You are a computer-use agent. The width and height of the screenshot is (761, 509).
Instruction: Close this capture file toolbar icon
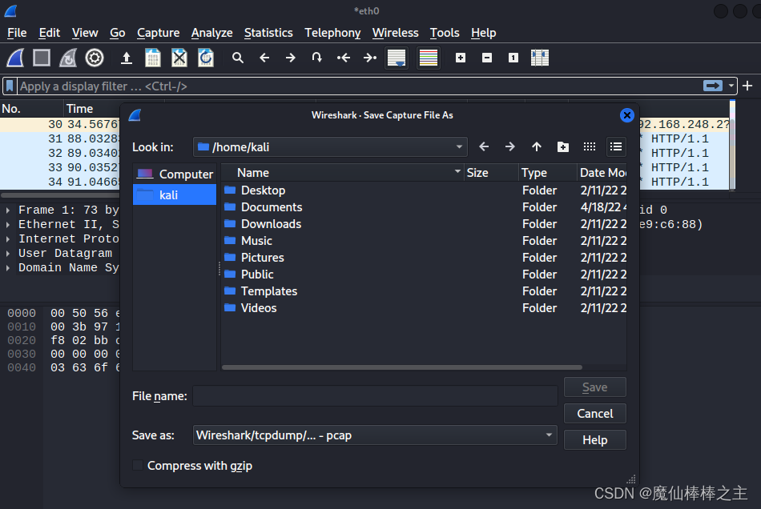pyautogui.click(x=179, y=58)
